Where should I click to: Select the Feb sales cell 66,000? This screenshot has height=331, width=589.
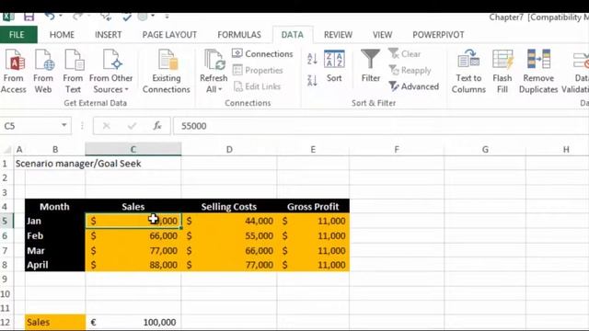pyautogui.click(x=133, y=235)
